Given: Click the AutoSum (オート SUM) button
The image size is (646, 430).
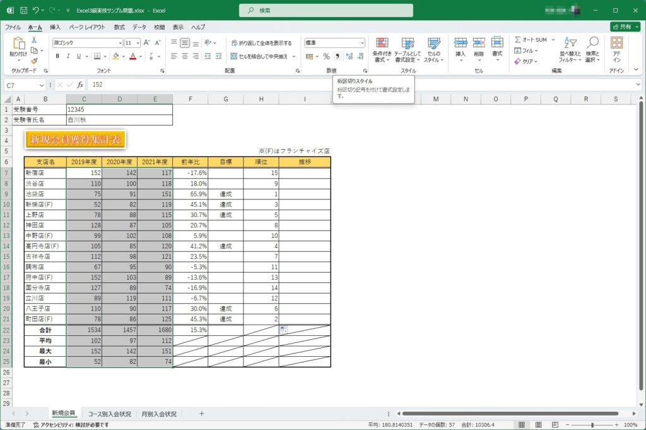Looking at the screenshot, I should point(530,40).
